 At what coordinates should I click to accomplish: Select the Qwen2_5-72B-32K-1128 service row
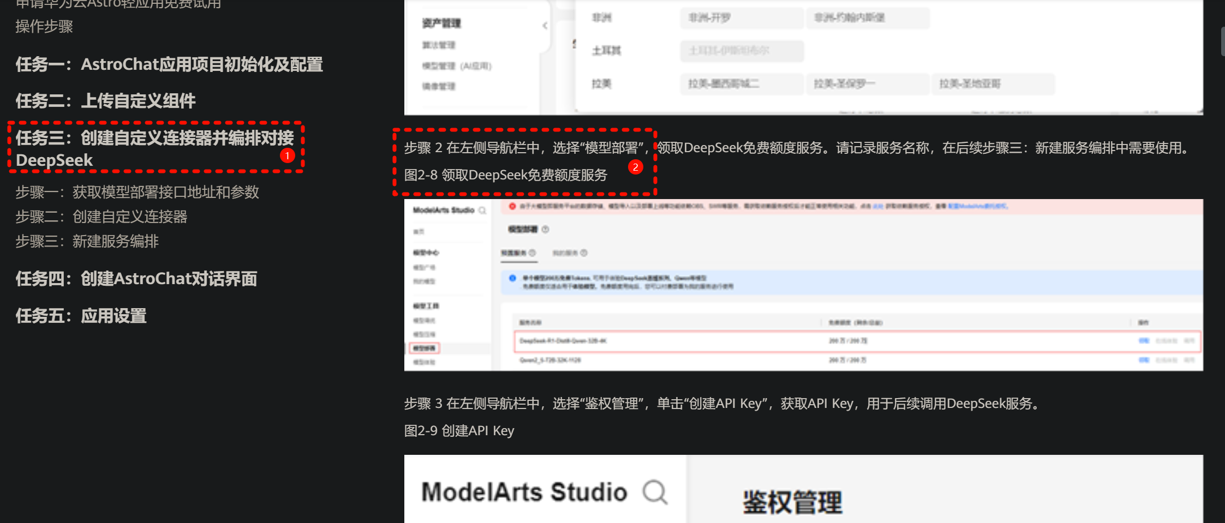click(x=857, y=360)
